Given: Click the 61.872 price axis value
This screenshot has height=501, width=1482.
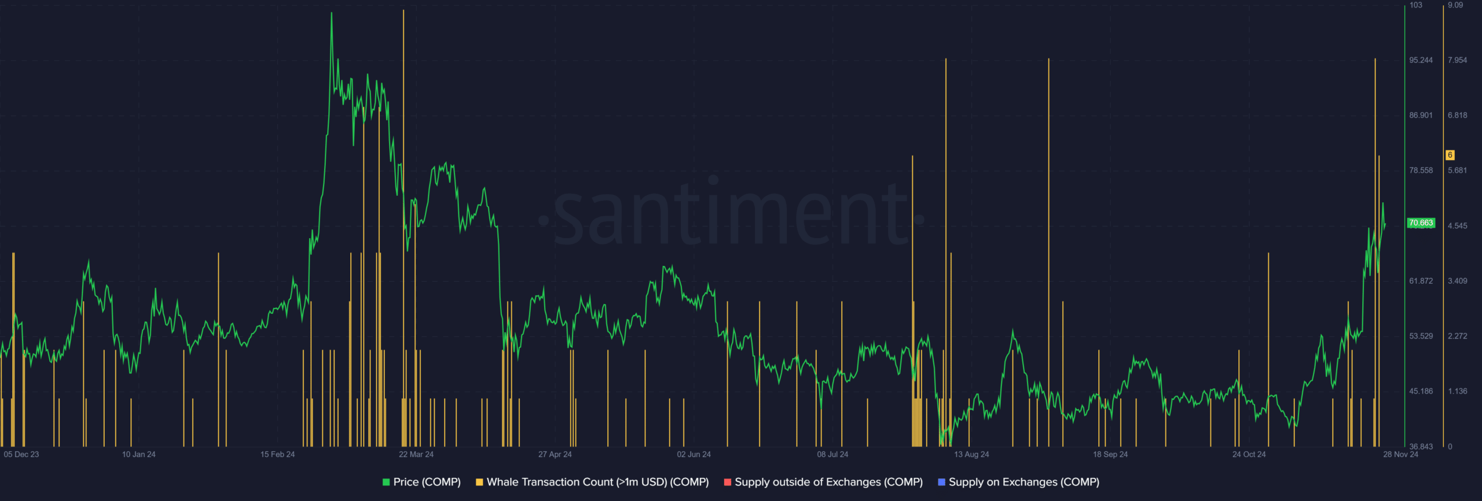Looking at the screenshot, I should coord(1421,281).
